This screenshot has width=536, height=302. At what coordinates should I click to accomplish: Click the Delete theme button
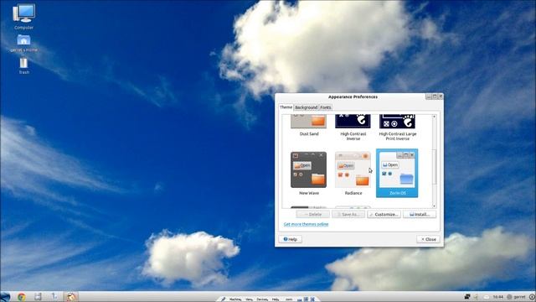pyautogui.click(x=313, y=215)
